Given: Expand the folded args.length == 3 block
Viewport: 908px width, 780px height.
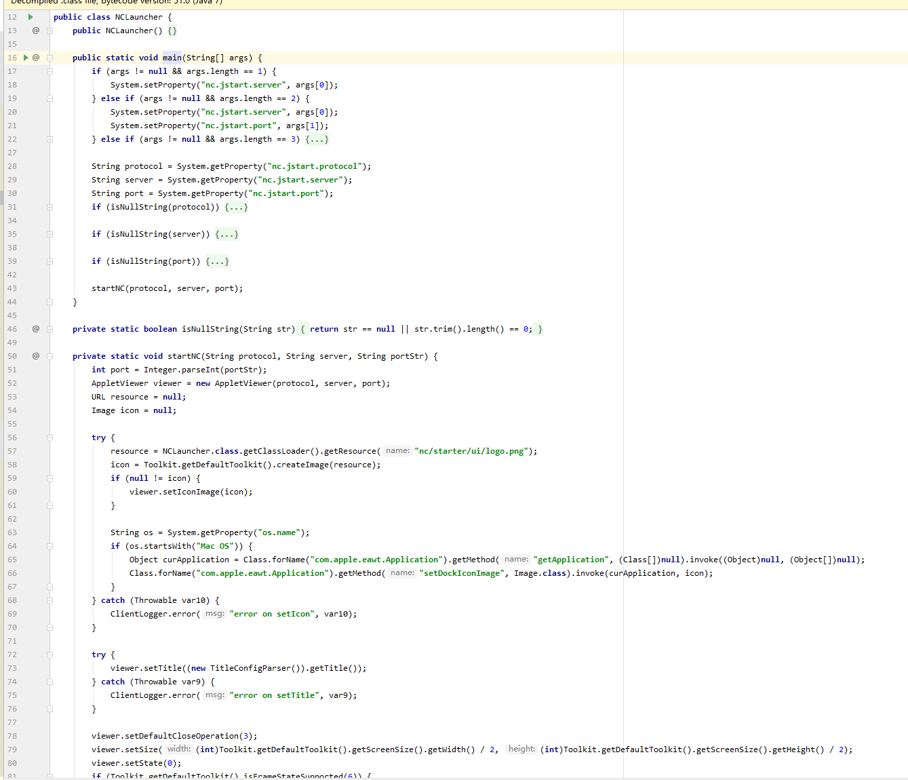Looking at the screenshot, I should 317,139.
